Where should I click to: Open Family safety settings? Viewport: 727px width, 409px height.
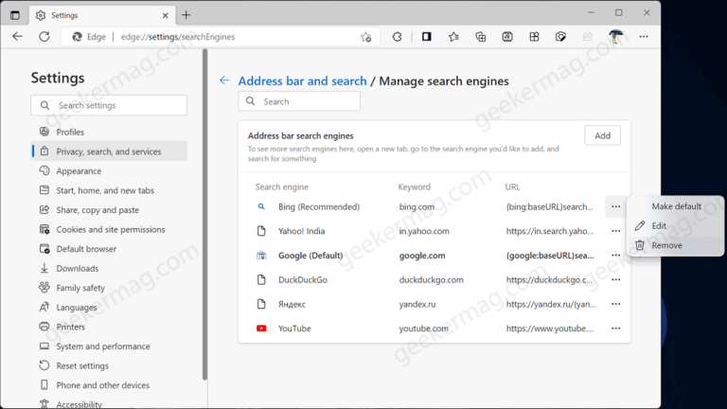pyautogui.click(x=109, y=288)
